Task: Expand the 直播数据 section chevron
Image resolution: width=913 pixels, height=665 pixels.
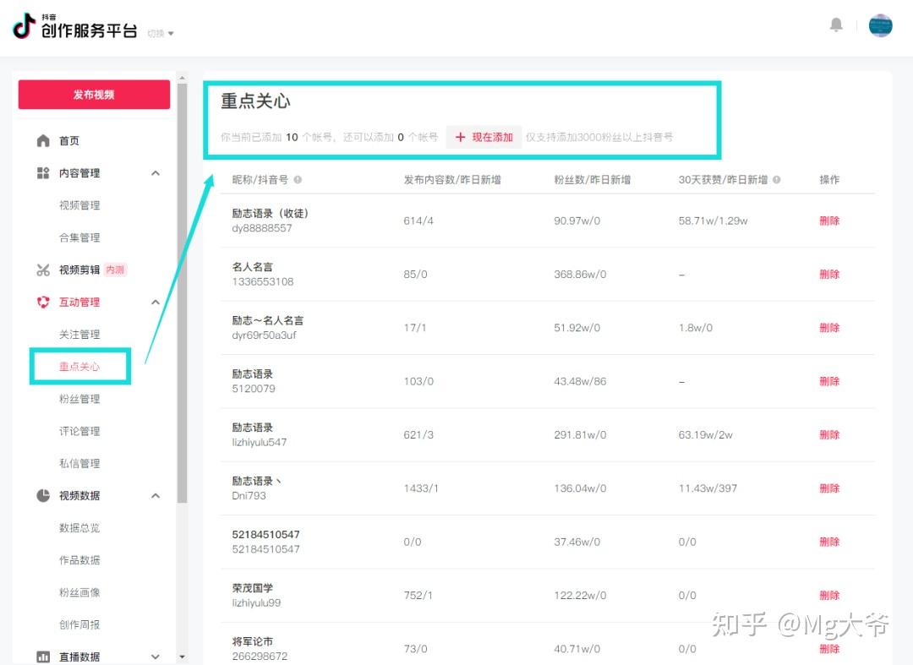Action: coord(156,657)
